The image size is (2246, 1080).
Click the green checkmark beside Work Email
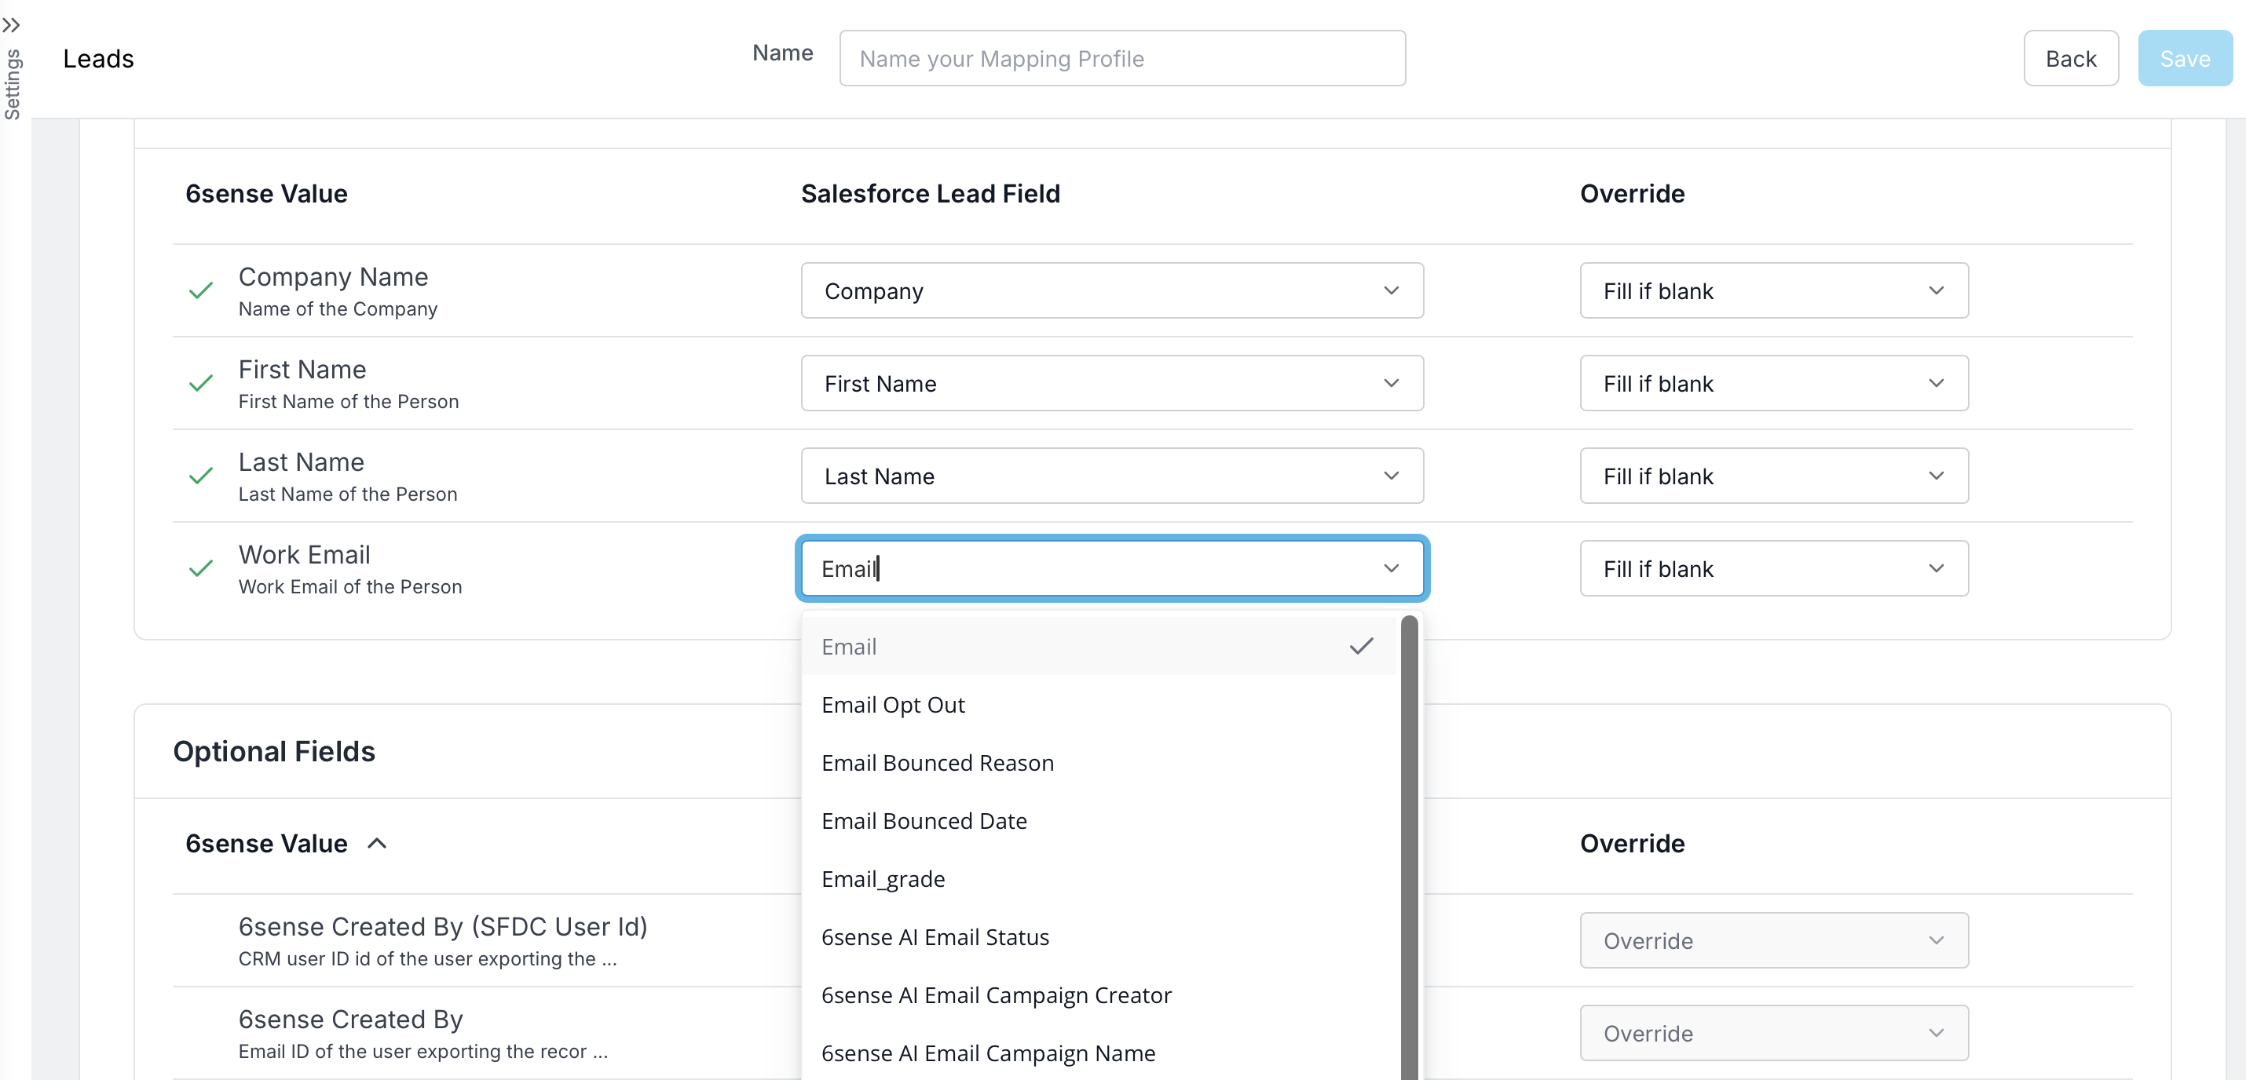click(x=201, y=568)
